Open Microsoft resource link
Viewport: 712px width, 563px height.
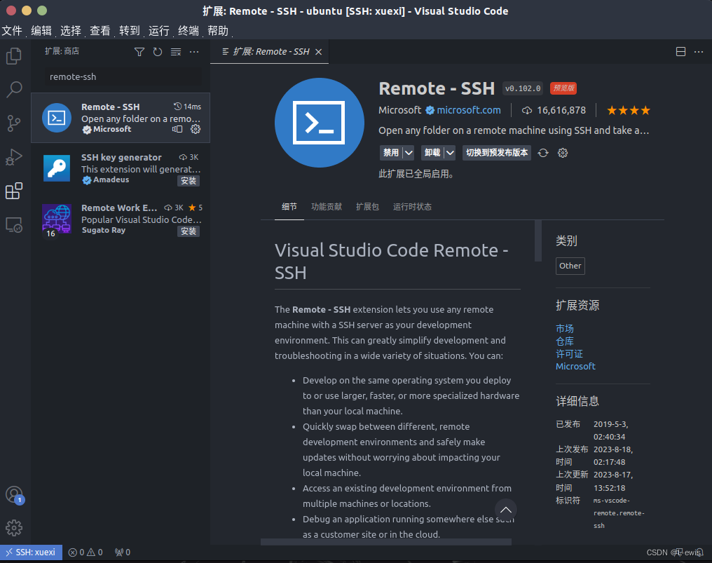[575, 366]
